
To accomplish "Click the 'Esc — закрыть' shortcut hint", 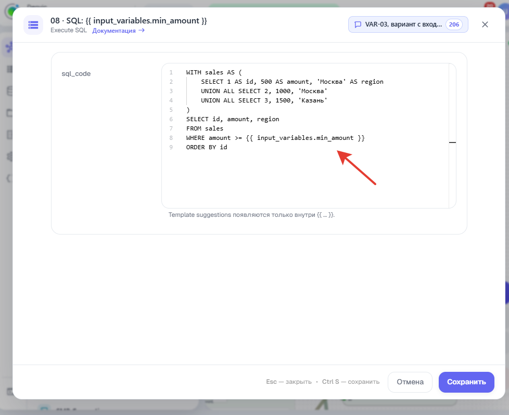I will pos(288,382).
